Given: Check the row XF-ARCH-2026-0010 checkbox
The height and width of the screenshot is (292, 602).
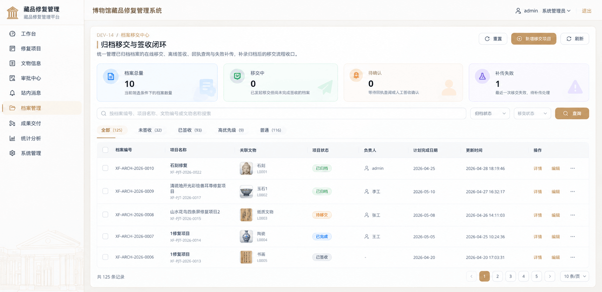Looking at the screenshot, I should (x=105, y=168).
